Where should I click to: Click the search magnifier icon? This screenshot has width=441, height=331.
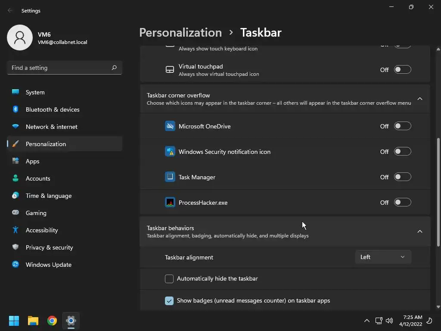point(114,68)
